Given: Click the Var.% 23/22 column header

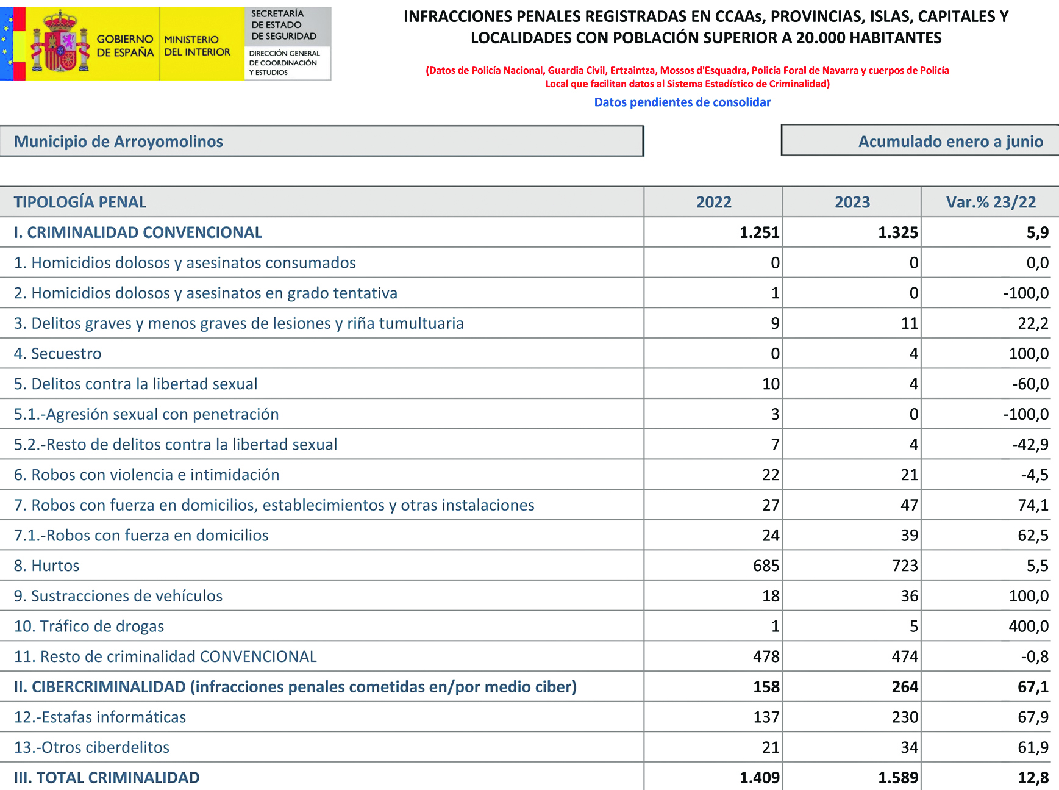Looking at the screenshot, I should click(990, 202).
